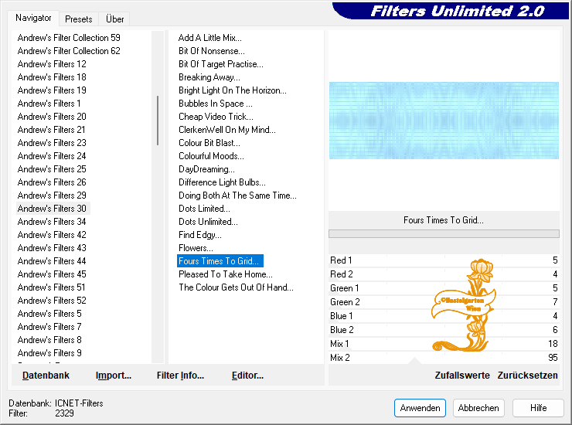Select Andrew's Filters 30
This screenshot has width=572, height=425.
[52, 209]
